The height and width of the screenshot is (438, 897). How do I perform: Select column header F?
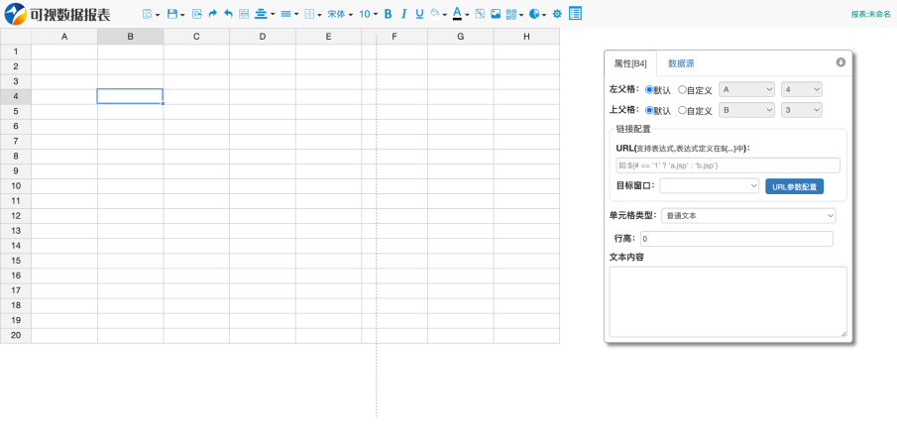394,37
